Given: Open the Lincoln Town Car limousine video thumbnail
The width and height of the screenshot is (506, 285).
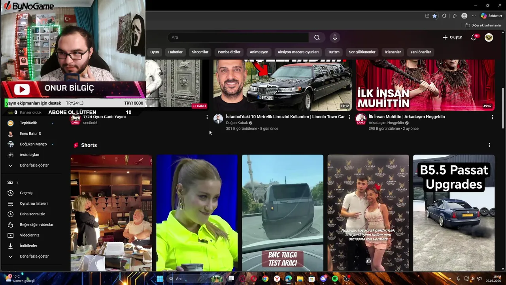Looking at the screenshot, I should (283, 85).
